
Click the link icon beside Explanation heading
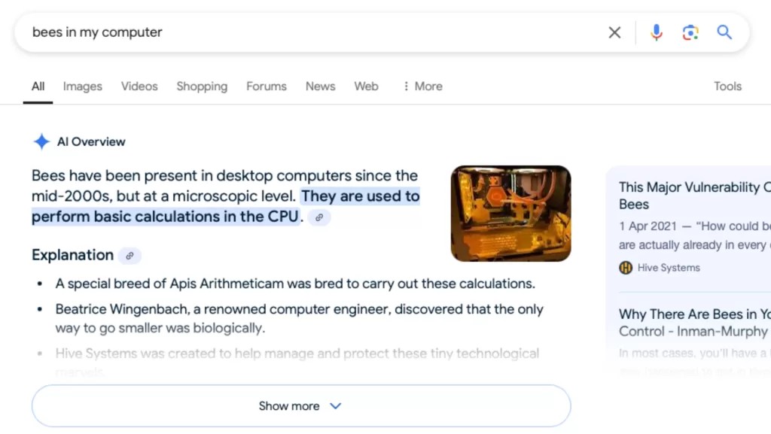130,256
